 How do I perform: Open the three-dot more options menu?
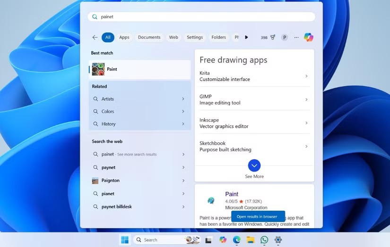pyautogui.click(x=296, y=37)
